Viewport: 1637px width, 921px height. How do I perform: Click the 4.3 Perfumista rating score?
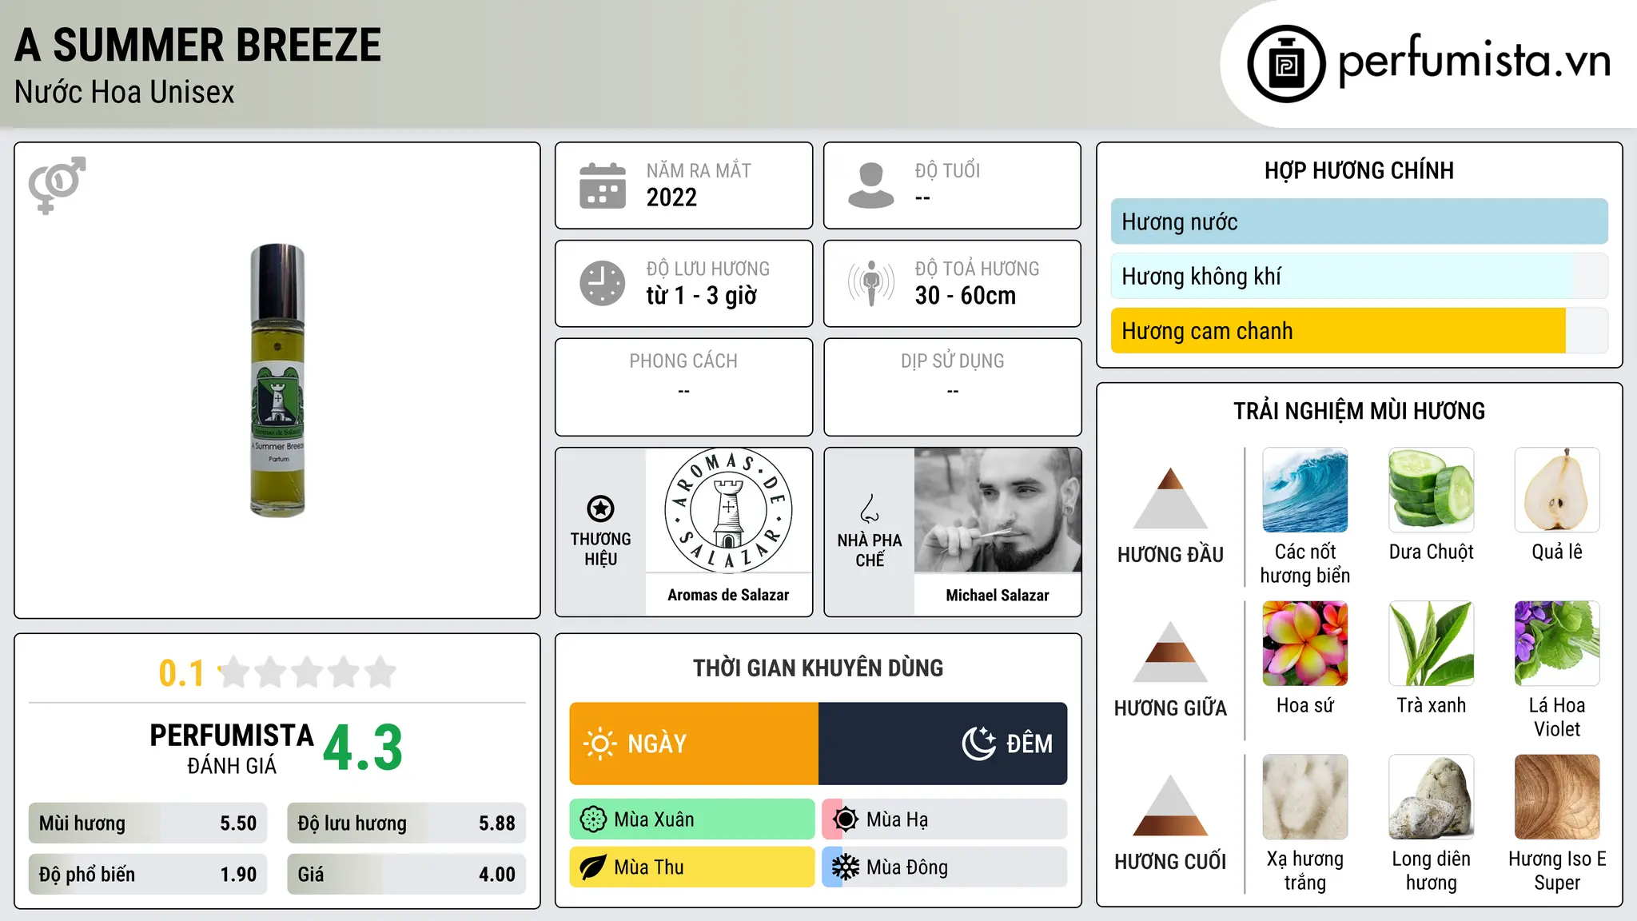pos(363,748)
